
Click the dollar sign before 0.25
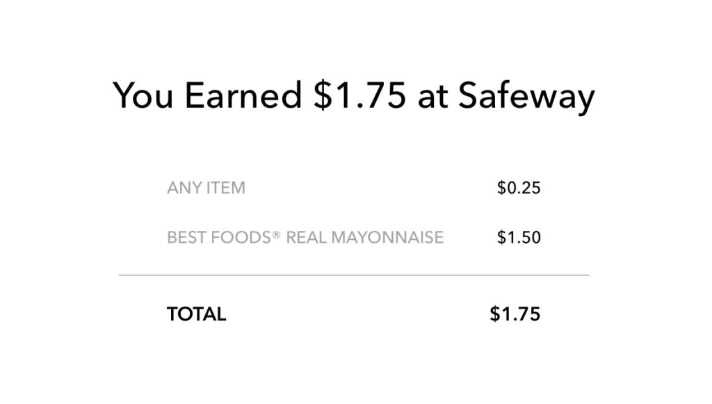pos(501,188)
